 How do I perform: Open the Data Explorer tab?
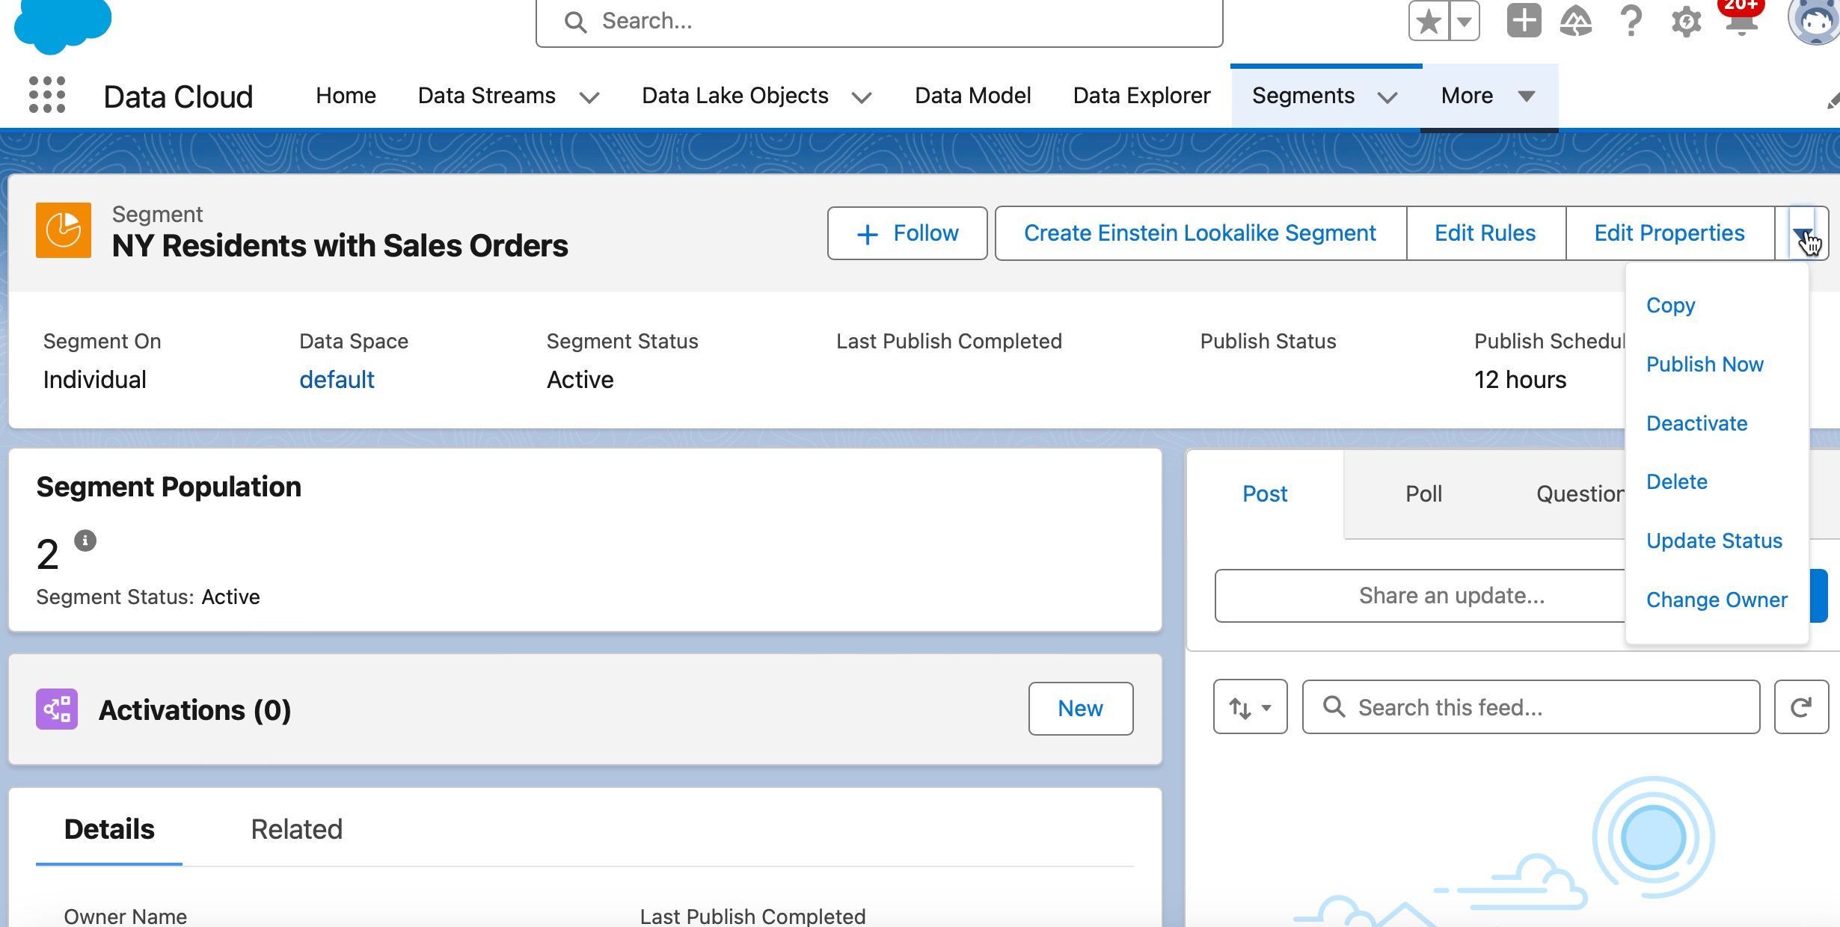click(x=1141, y=96)
